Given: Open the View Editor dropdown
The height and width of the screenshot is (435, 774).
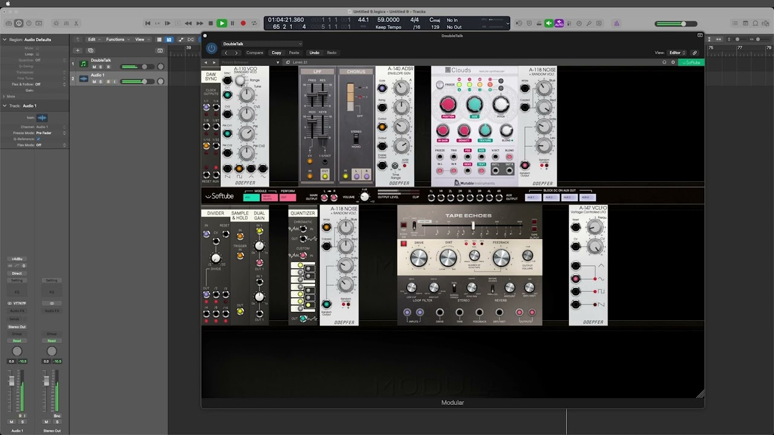Looking at the screenshot, I should click(x=677, y=53).
